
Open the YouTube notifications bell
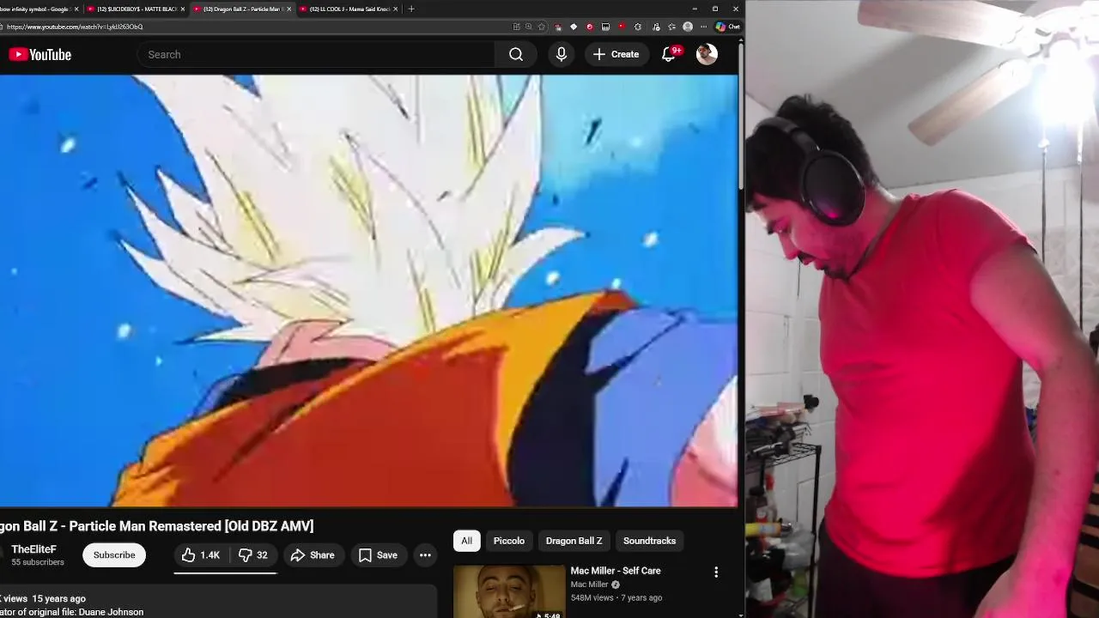669,54
